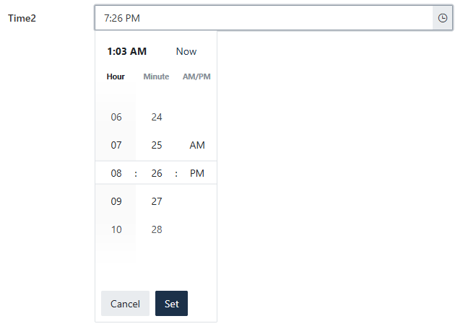This screenshot has height=329, width=476.
Task: Pick minute 27 in the minute list
Action: tap(157, 201)
